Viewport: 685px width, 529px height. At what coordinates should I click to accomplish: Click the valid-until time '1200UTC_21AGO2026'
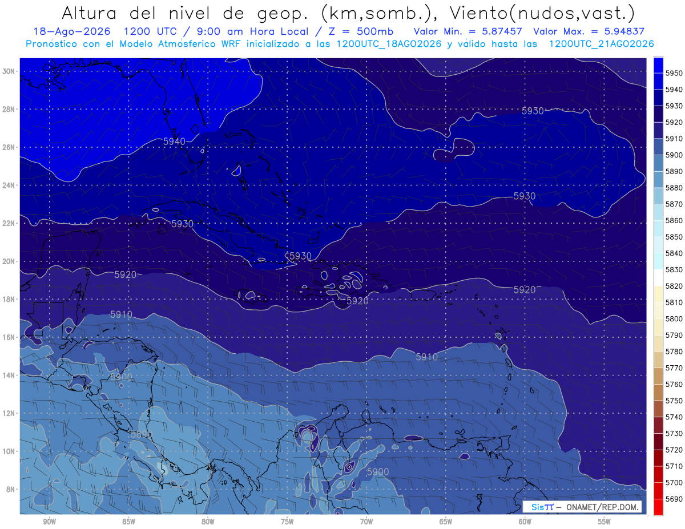pyautogui.click(x=601, y=44)
